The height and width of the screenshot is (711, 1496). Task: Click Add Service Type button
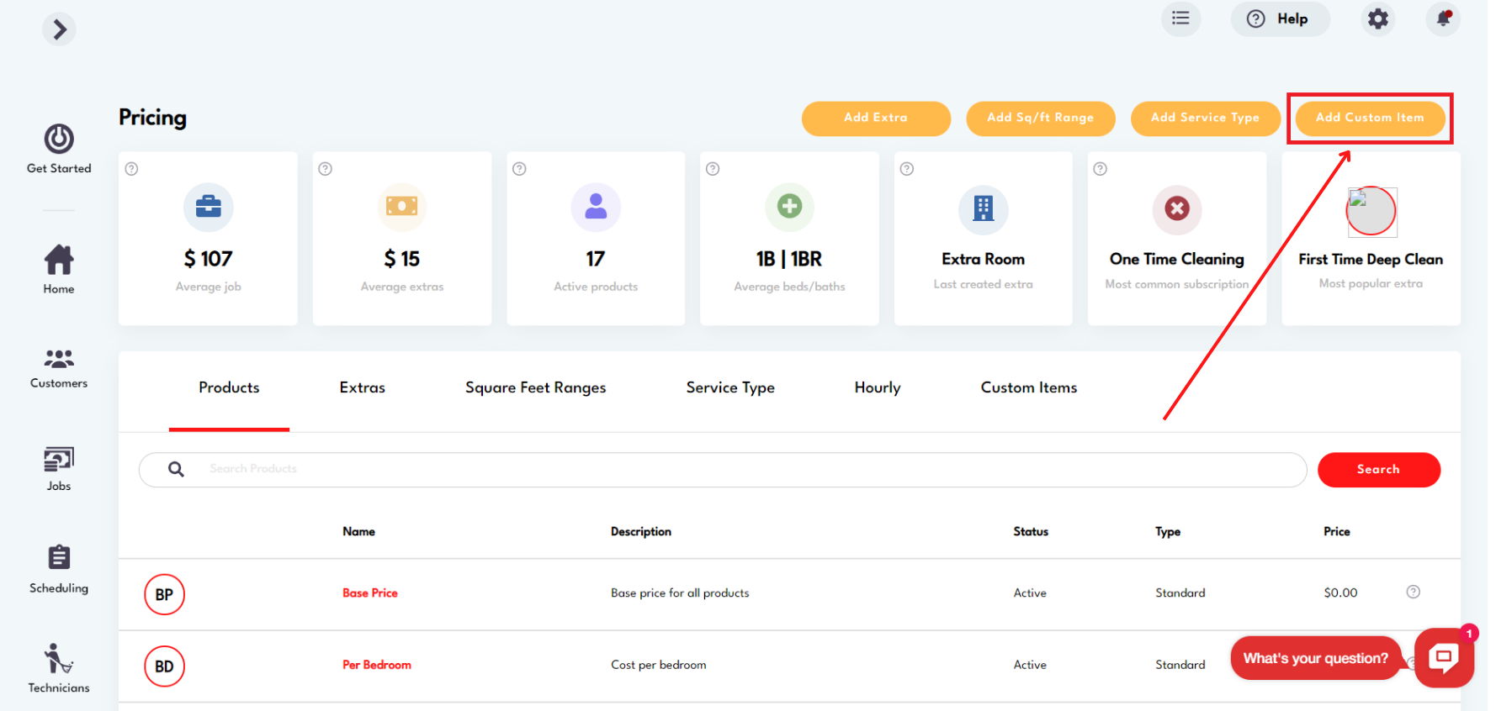(x=1205, y=118)
